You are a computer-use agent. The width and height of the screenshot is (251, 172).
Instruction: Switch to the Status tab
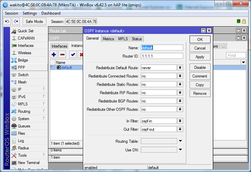click(x=137, y=39)
